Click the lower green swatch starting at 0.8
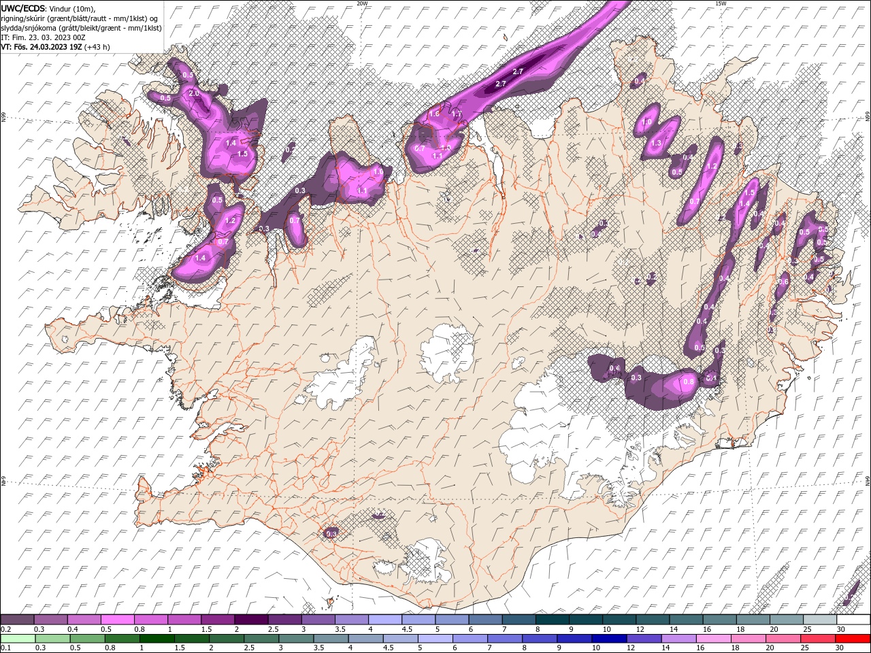871x653 pixels. [122, 638]
